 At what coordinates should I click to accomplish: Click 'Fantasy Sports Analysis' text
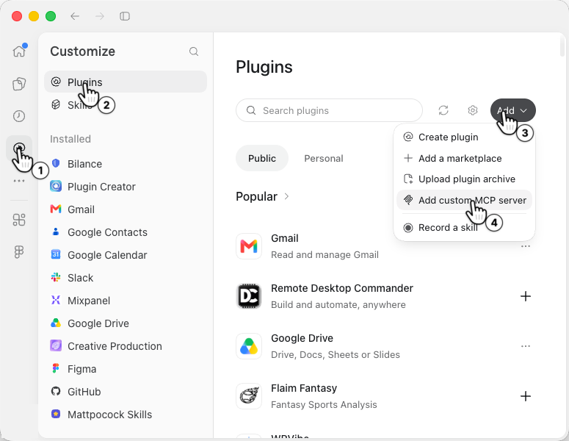pyautogui.click(x=324, y=405)
